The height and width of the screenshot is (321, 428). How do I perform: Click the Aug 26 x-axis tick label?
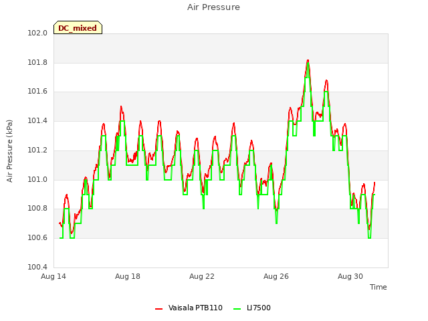[276, 276]
